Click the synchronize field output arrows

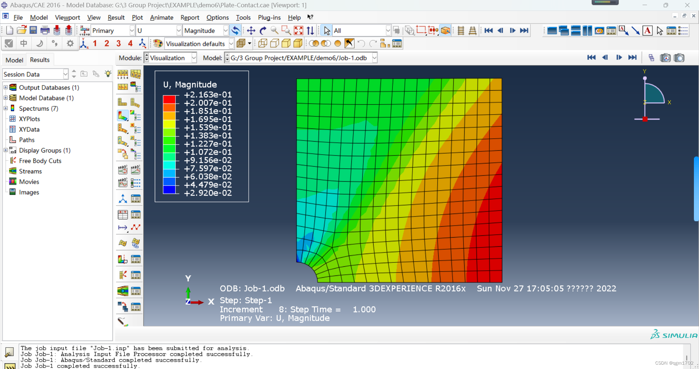point(236,31)
